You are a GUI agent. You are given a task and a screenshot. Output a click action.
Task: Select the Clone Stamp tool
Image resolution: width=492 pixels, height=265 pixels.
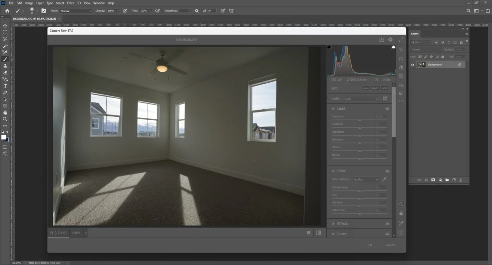pos(5,66)
